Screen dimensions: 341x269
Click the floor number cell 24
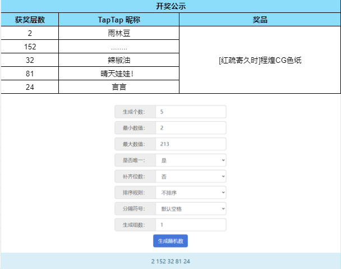pyautogui.click(x=30, y=87)
